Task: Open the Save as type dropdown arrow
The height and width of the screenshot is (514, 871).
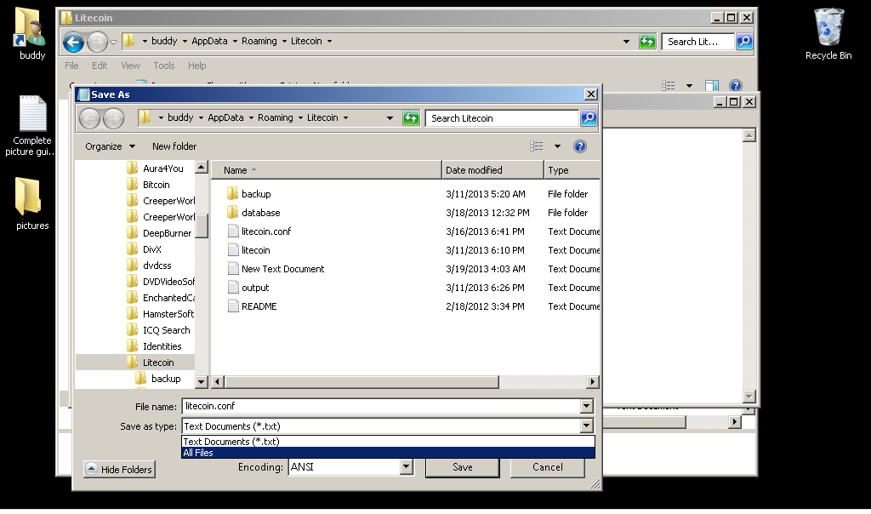Action: 587,426
